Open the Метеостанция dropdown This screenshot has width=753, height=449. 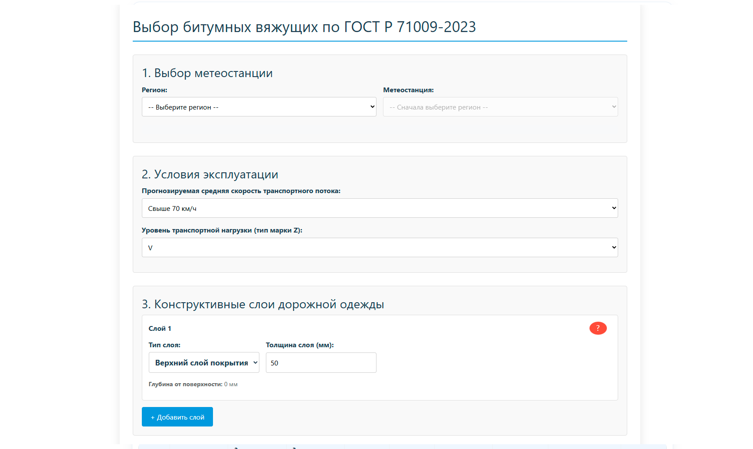[500, 107]
